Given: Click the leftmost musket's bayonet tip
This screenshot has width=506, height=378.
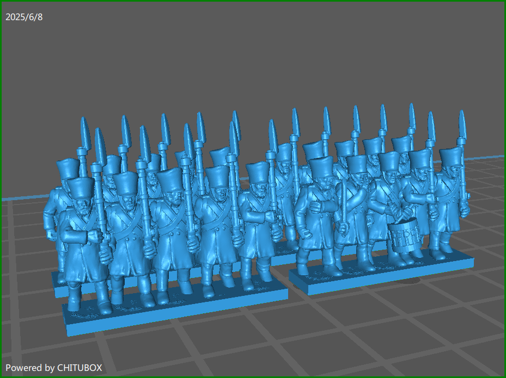Looking at the screenshot, I should coord(84,131).
